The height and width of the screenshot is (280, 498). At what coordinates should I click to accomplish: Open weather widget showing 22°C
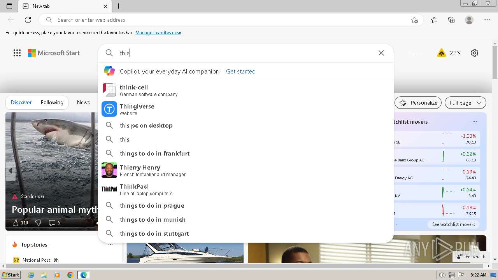pos(449,53)
